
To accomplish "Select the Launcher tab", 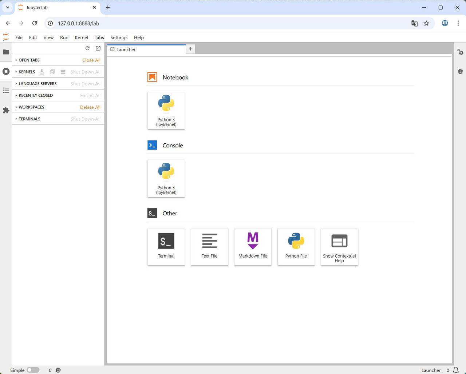I will coord(146,49).
